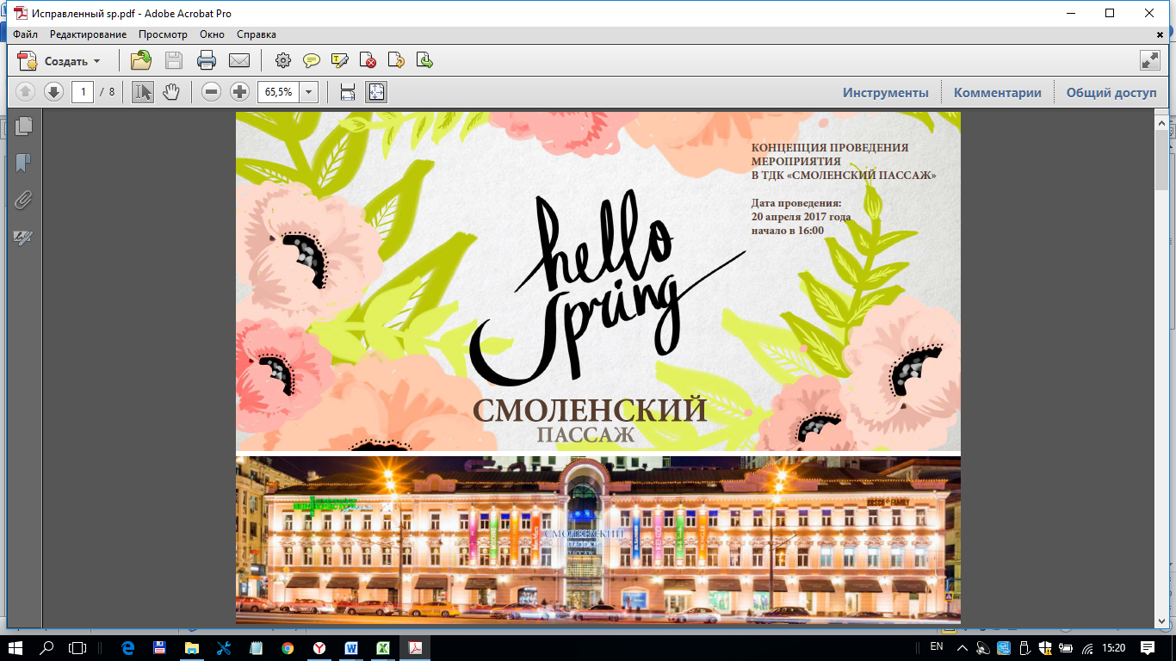Show the attachments paperclip panel
Viewport: 1176px width, 661px height.
23,200
